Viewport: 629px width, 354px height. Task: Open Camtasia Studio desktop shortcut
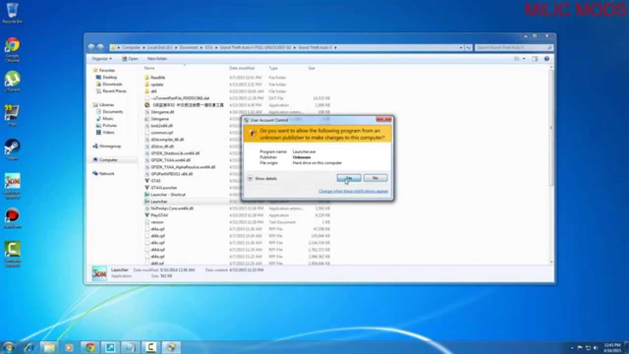(x=12, y=254)
